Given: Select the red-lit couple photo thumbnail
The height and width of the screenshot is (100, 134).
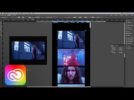Looking at the screenshot, I should point(71,57).
